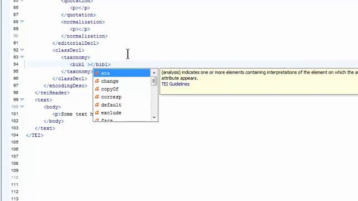This screenshot has width=358, height=201.
Task: Click the </normalization> closing tag on line 90
Action: pyautogui.click(x=84, y=36)
